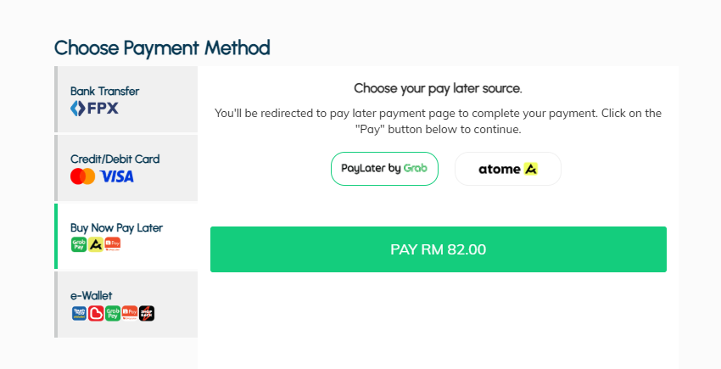Click the GrabPay icon under Buy Now Pay Later
The image size is (721, 369).
(79, 244)
